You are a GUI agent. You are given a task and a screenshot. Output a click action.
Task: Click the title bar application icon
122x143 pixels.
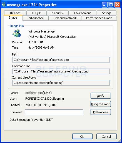[x=4, y=4]
